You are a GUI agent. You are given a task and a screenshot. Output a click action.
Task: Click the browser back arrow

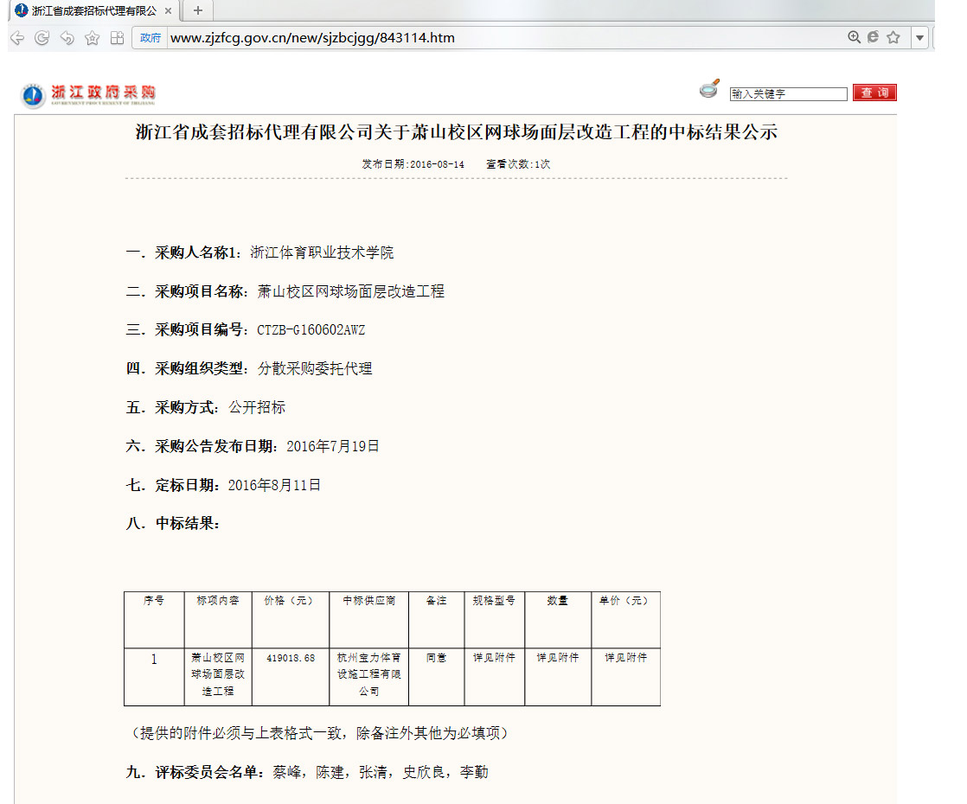point(17,38)
